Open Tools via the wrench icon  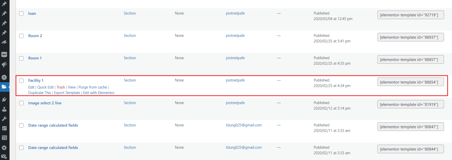[4, 119]
